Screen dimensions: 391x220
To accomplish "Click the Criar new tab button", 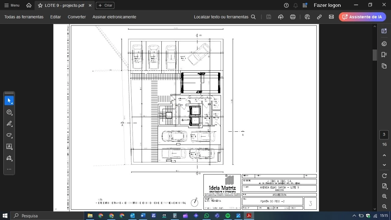I will click(x=105, y=5).
